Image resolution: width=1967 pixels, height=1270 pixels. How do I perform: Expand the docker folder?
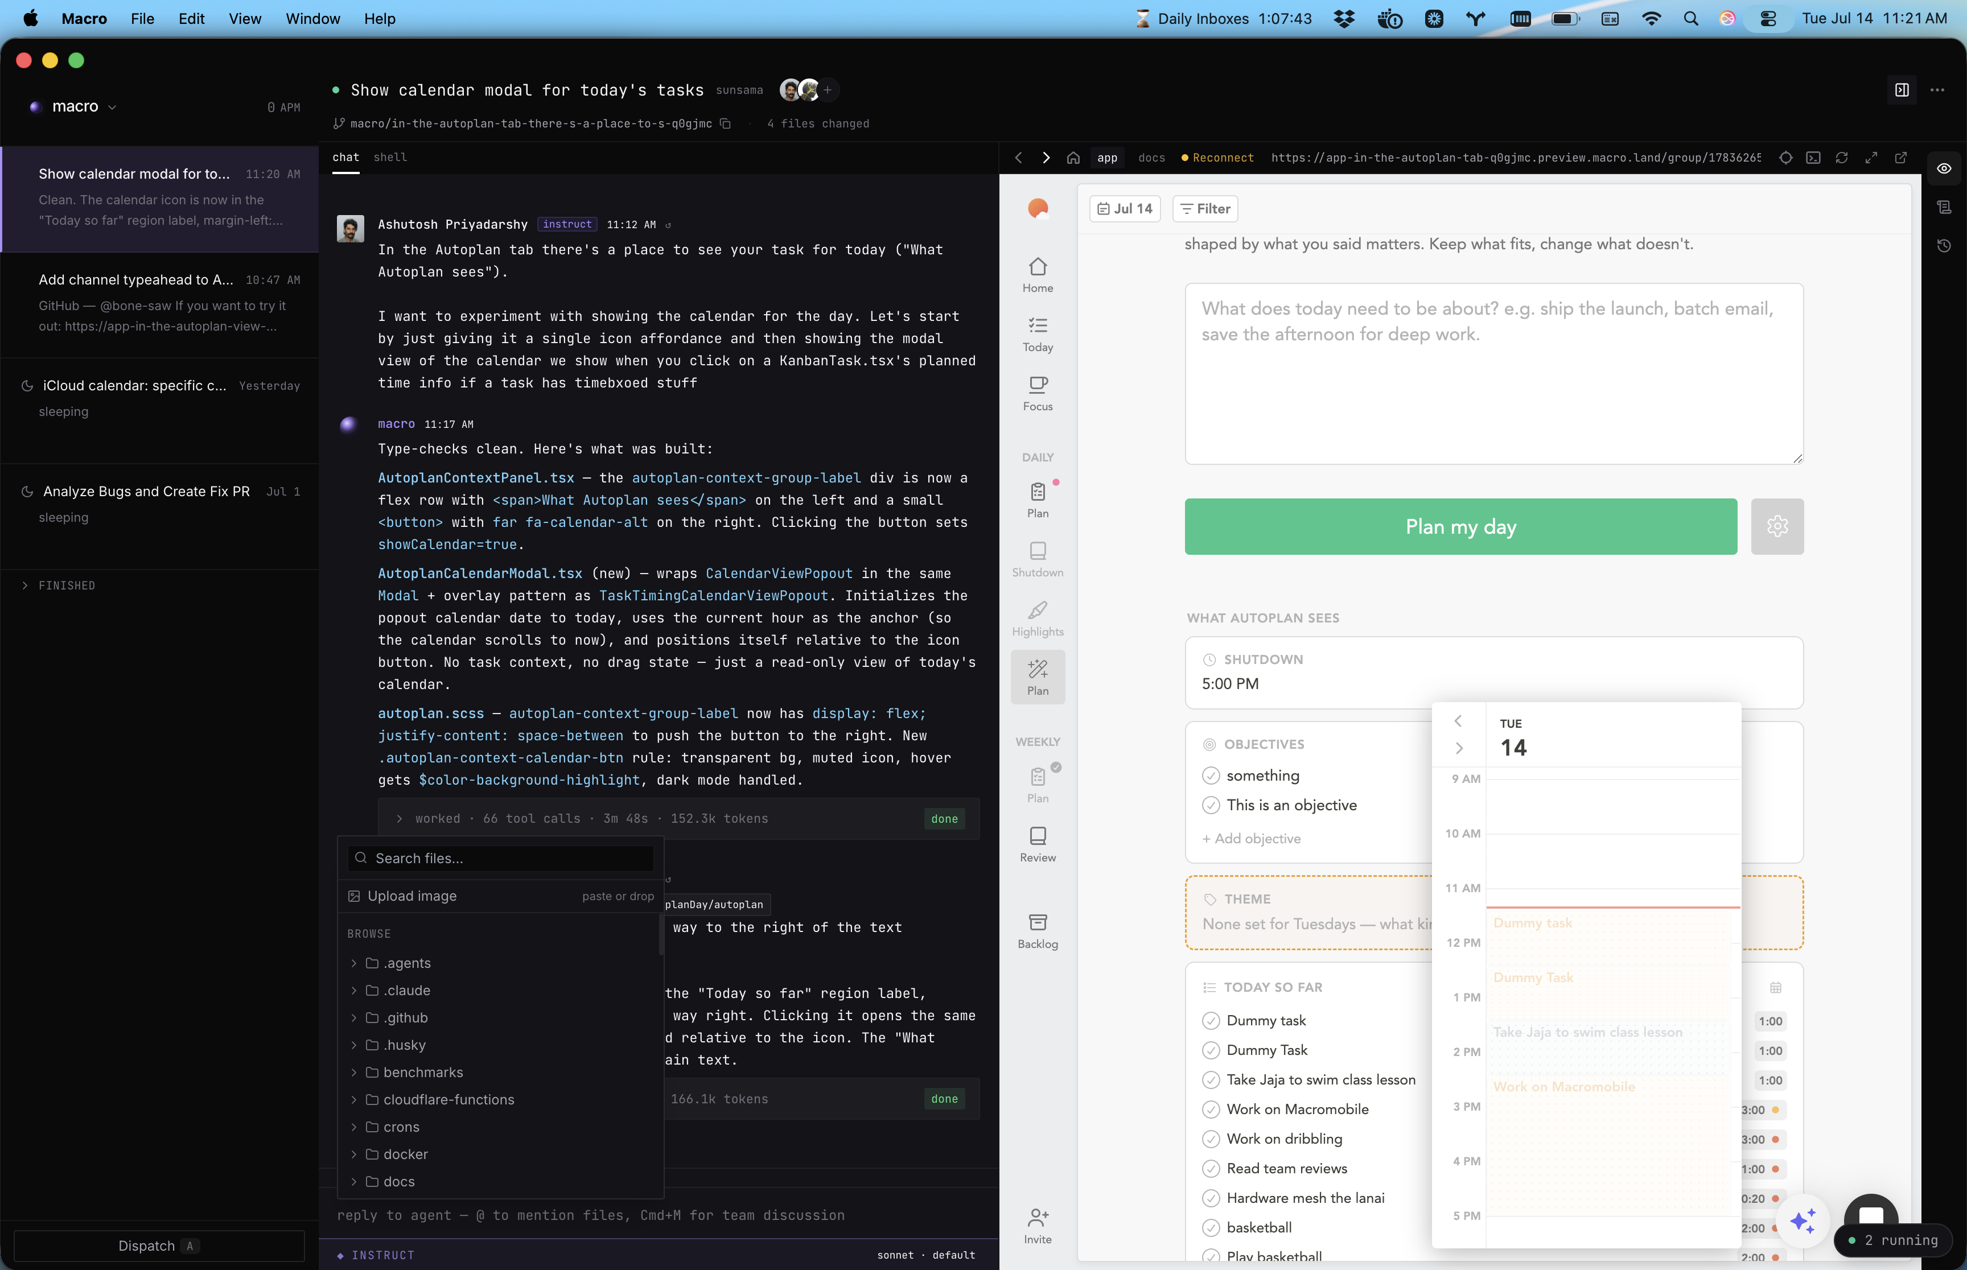click(x=354, y=1154)
